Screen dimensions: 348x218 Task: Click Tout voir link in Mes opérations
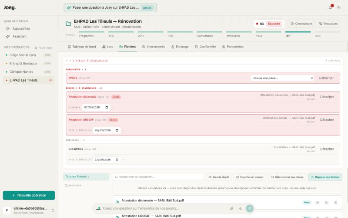43,48
